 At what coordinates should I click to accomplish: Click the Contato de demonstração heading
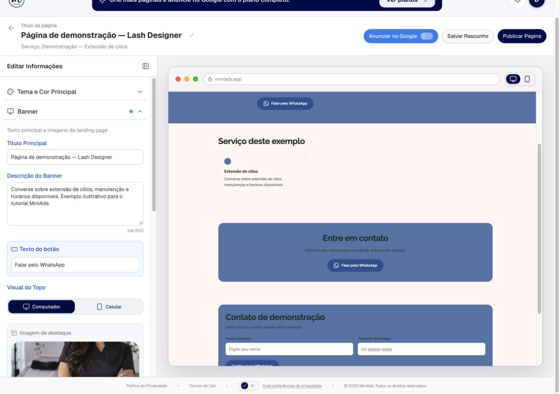275,317
